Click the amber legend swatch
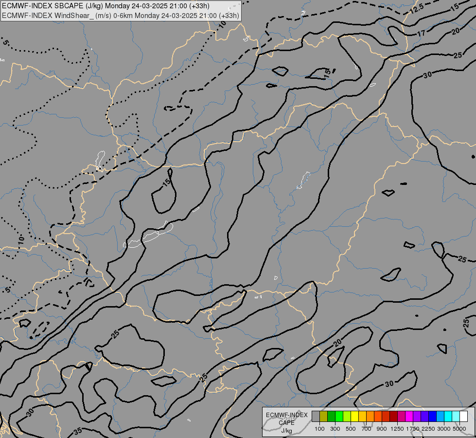Viewport: 476px width, 438px height. click(362, 417)
